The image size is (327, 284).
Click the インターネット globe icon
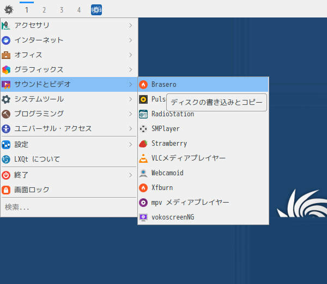pos(6,40)
